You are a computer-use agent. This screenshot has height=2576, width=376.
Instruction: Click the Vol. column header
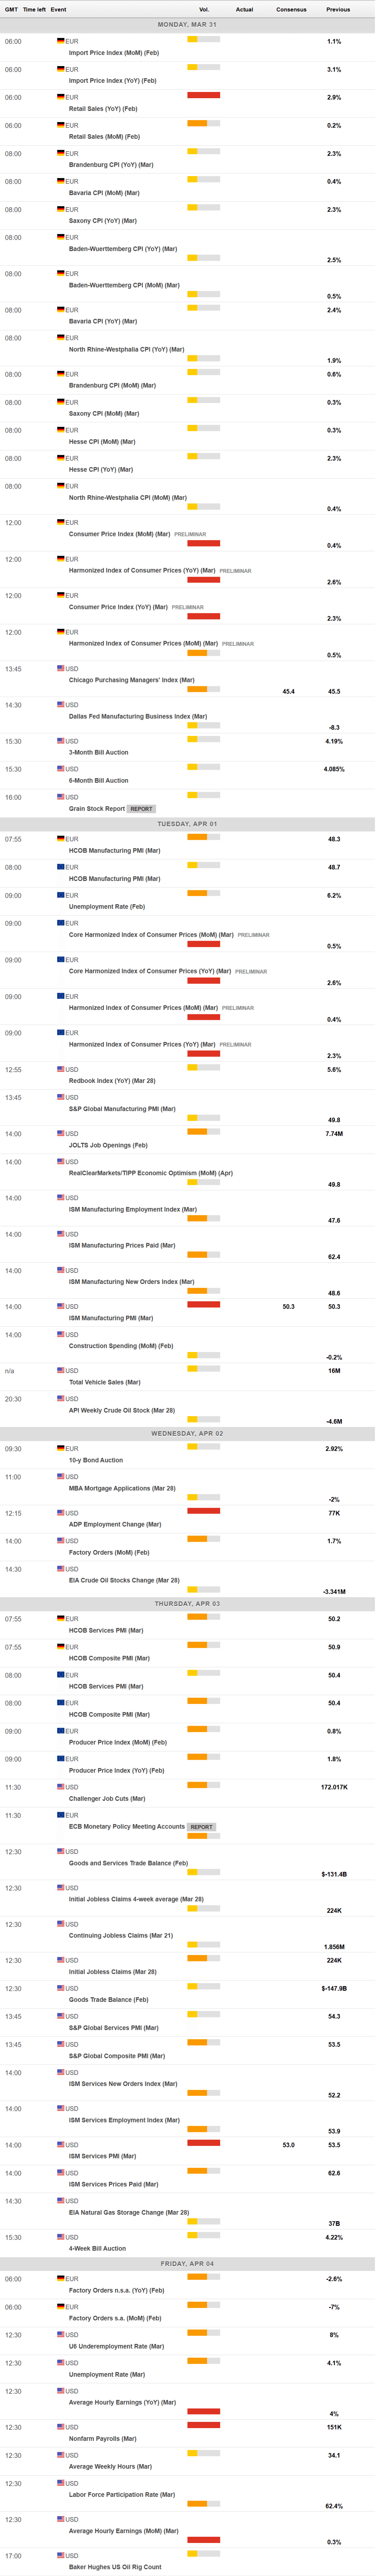[x=204, y=9]
